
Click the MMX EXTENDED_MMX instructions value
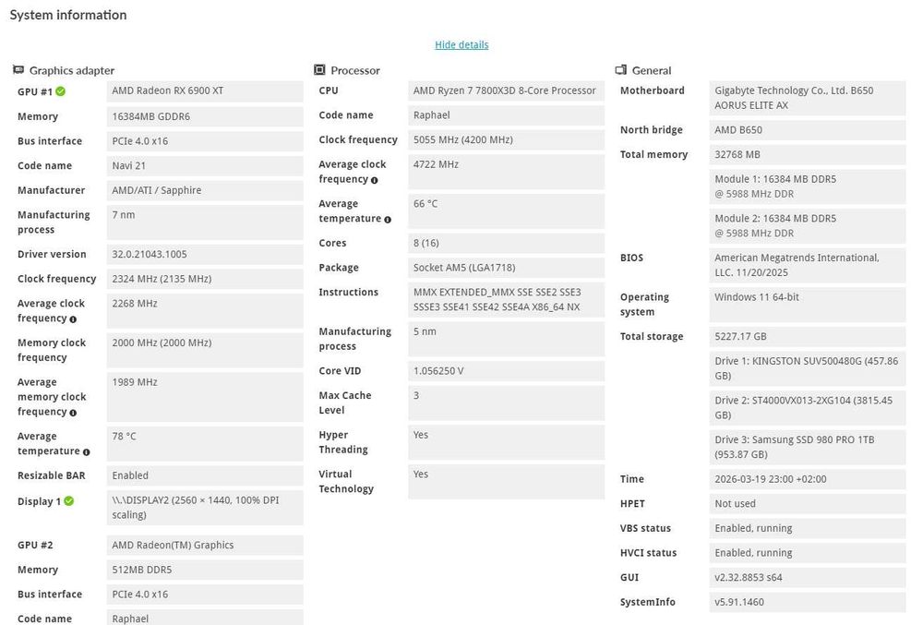tap(506, 299)
